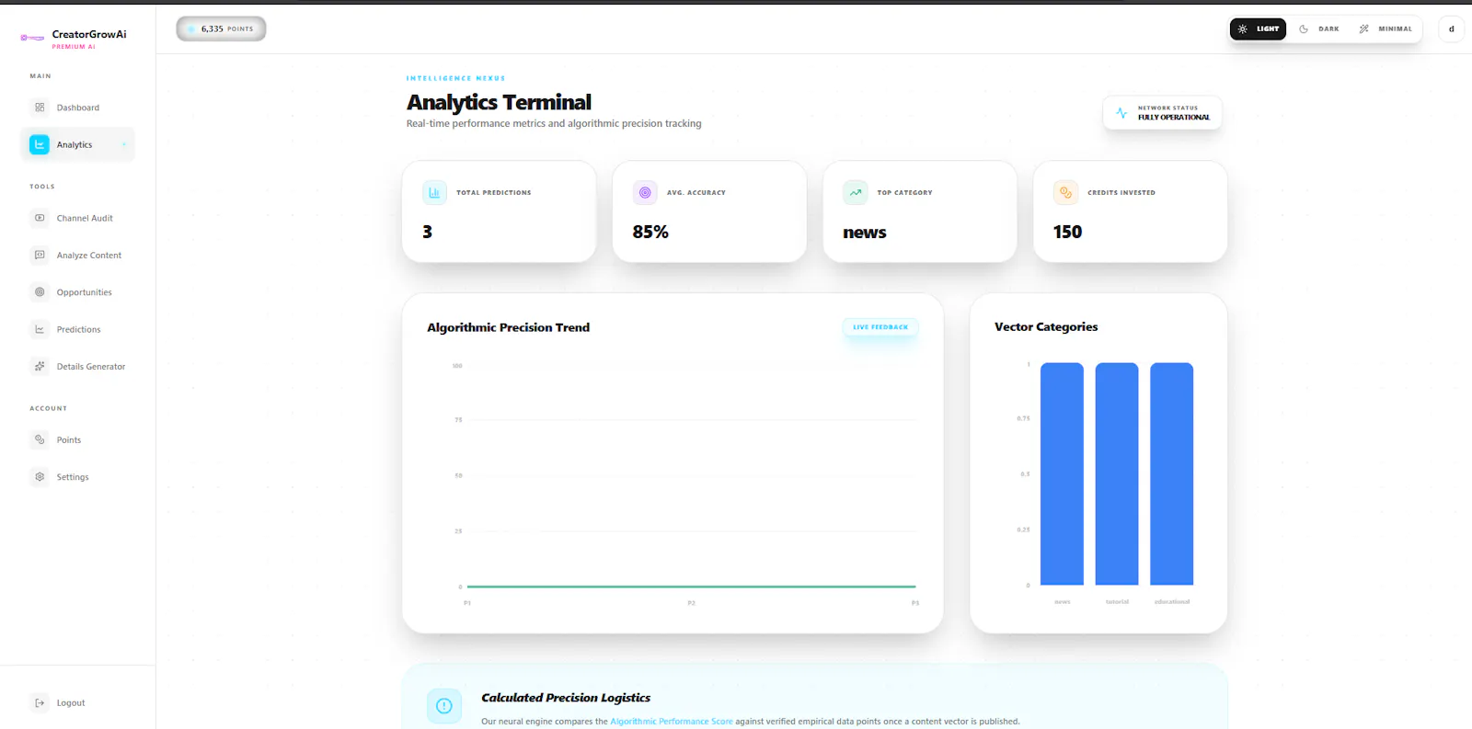Click the Calculated Precision Logistics heading
Screen dimensions: 1472x729
566,698
